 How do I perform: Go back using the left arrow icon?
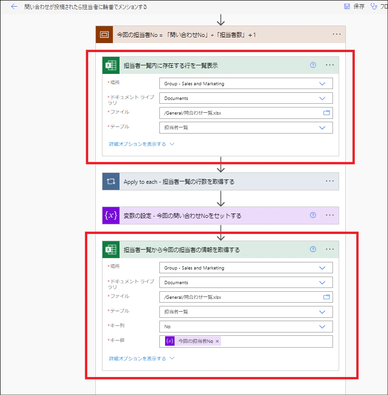(14, 7)
